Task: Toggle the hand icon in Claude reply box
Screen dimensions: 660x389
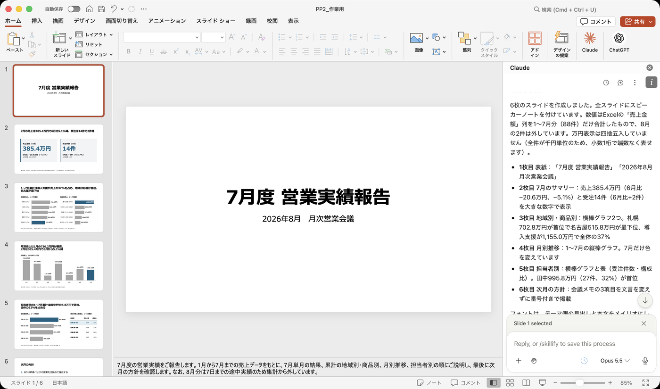Action: tap(534, 361)
